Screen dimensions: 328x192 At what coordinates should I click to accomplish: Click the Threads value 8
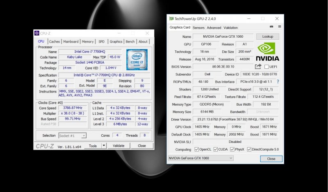tap(144, 135)
